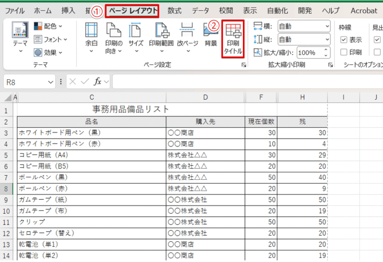Click the 現在個数 header cell

pyautogui.click(x=261, y=122)
